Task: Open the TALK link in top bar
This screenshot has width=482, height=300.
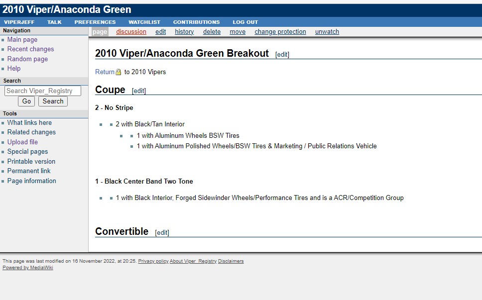Action: 54,22
